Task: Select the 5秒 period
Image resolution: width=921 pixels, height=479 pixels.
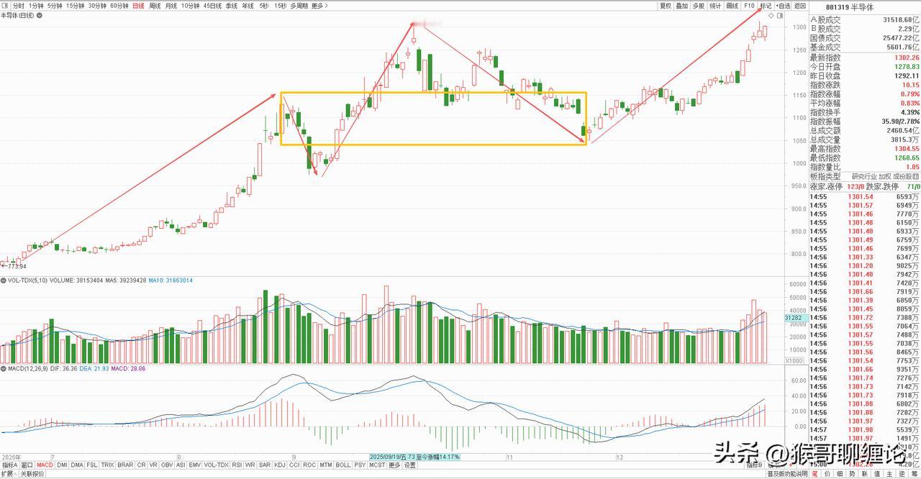Action: click(264, 6)
